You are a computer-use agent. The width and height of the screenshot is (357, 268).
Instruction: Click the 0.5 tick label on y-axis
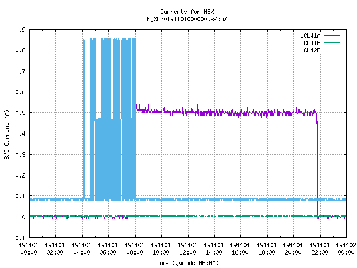(x=20, y=113)
